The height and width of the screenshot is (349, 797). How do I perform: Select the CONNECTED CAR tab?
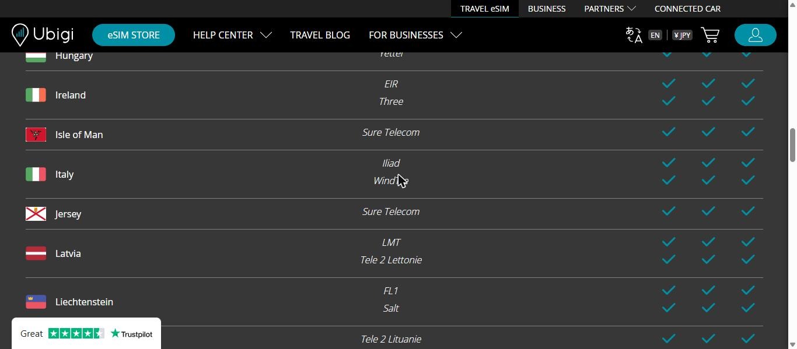tap(687, 9)
